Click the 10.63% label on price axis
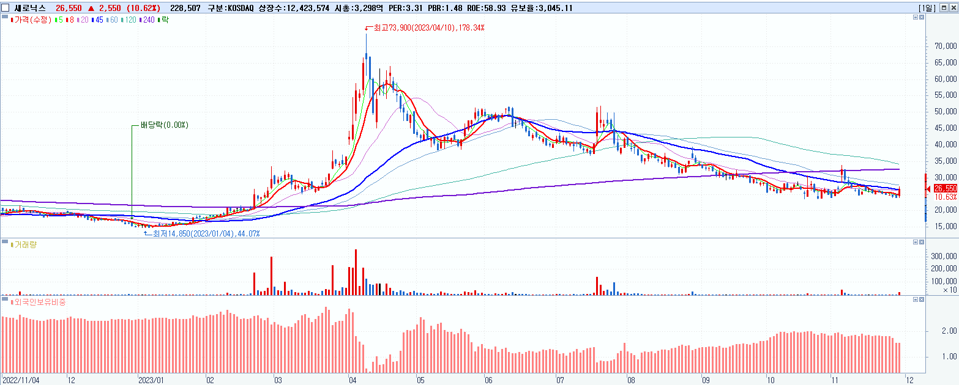The height and width of the screenshot is (385, 959). pyautogui.click(x=946, y=197)
